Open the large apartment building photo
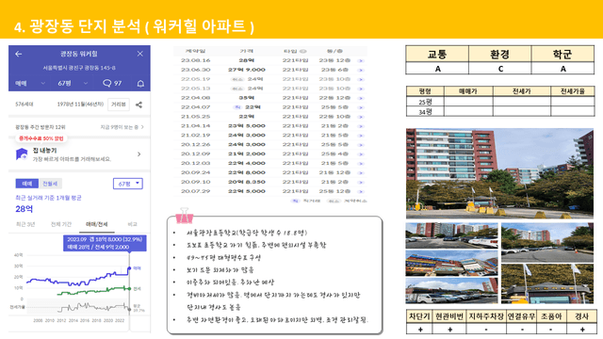603x339 pixels. point(499,173)
